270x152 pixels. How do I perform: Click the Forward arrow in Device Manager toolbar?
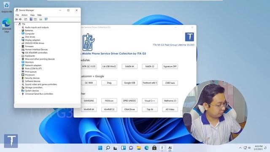(x=20, y=19)
